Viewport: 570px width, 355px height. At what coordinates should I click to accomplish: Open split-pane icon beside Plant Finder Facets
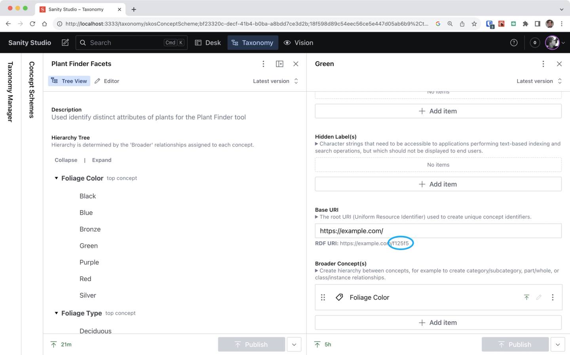pyautogui.click(x=279, y=64)
